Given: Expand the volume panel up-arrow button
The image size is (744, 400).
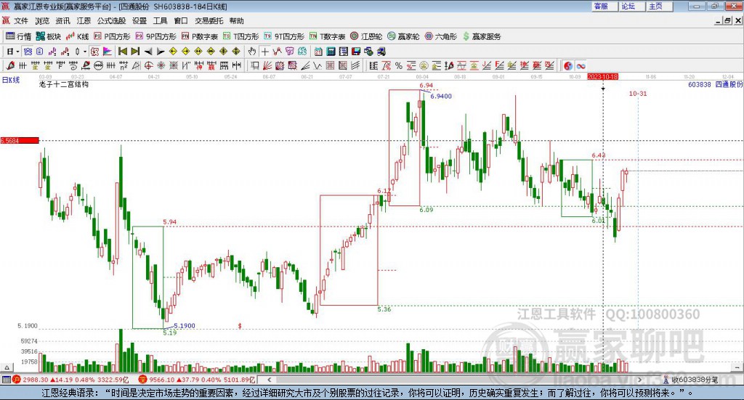Looking at the screenshot, I should coord(7,368).
